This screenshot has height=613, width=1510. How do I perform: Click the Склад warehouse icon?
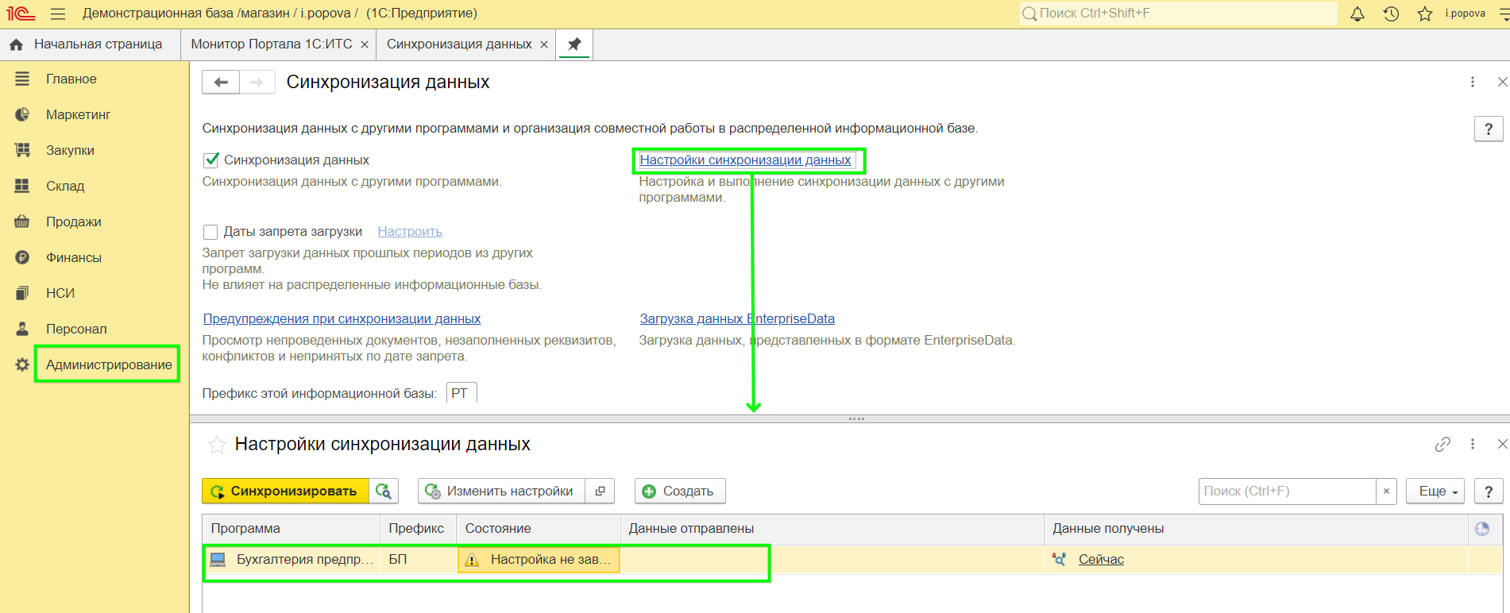pos(22,186)
